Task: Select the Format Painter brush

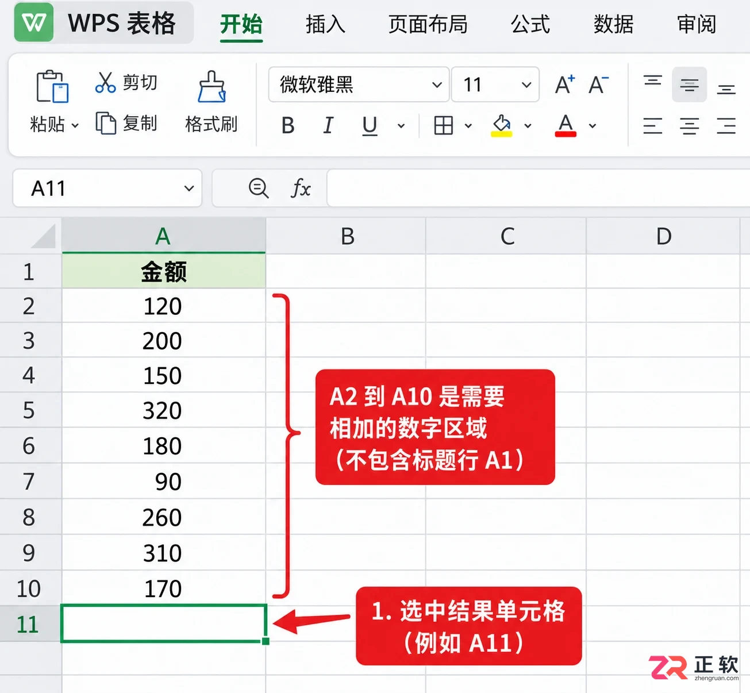Action: point(211,87)
